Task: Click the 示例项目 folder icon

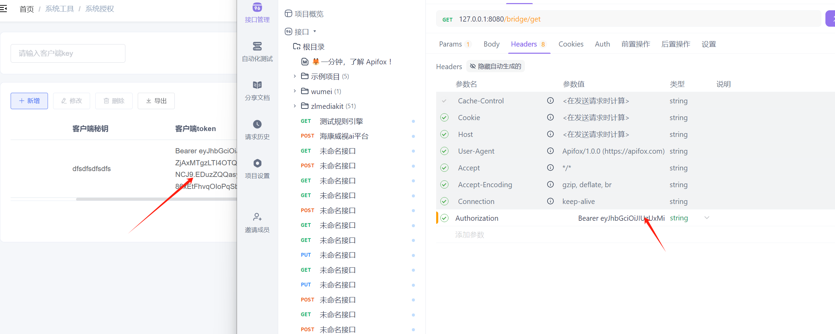Action: [x=305, y=76]
